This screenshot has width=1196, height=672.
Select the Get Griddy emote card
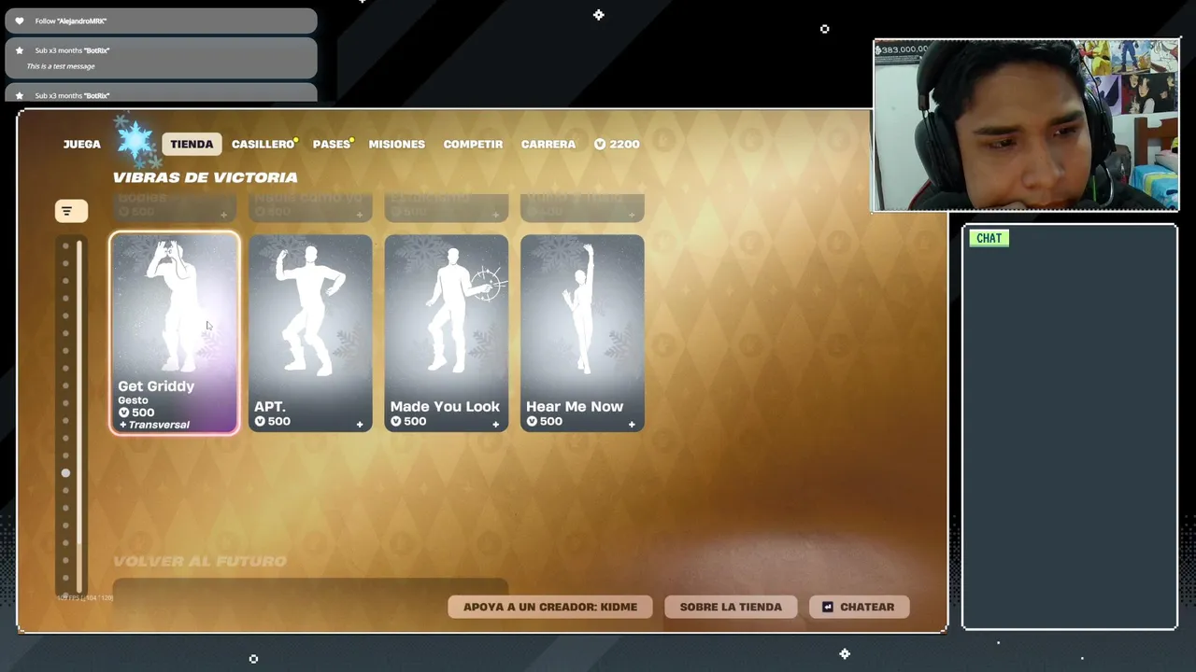tap(175, 333)
